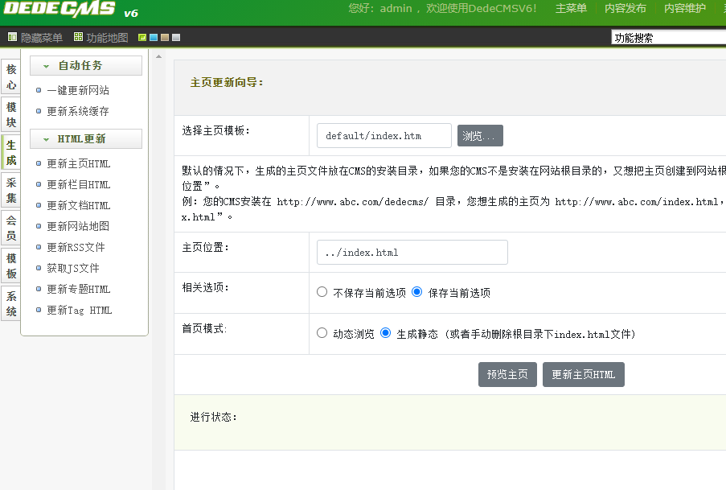
Task: Click the 隐藏菜单 hide menu icon
Action: (12, 37)
